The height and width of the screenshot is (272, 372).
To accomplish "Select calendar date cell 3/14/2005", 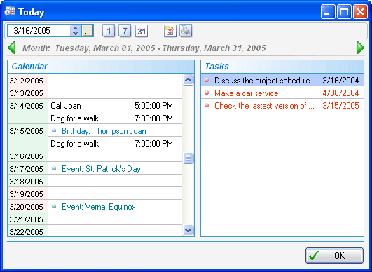I will coord(28,111).
